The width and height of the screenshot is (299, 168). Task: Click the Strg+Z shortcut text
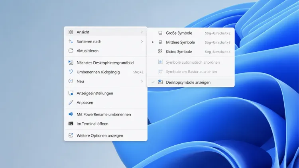[x=138, y=72]
